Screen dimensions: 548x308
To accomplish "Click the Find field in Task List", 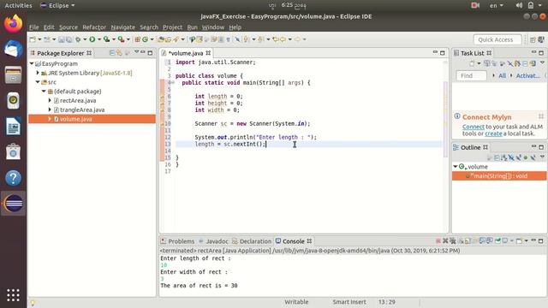I will [x=471, y=75].
